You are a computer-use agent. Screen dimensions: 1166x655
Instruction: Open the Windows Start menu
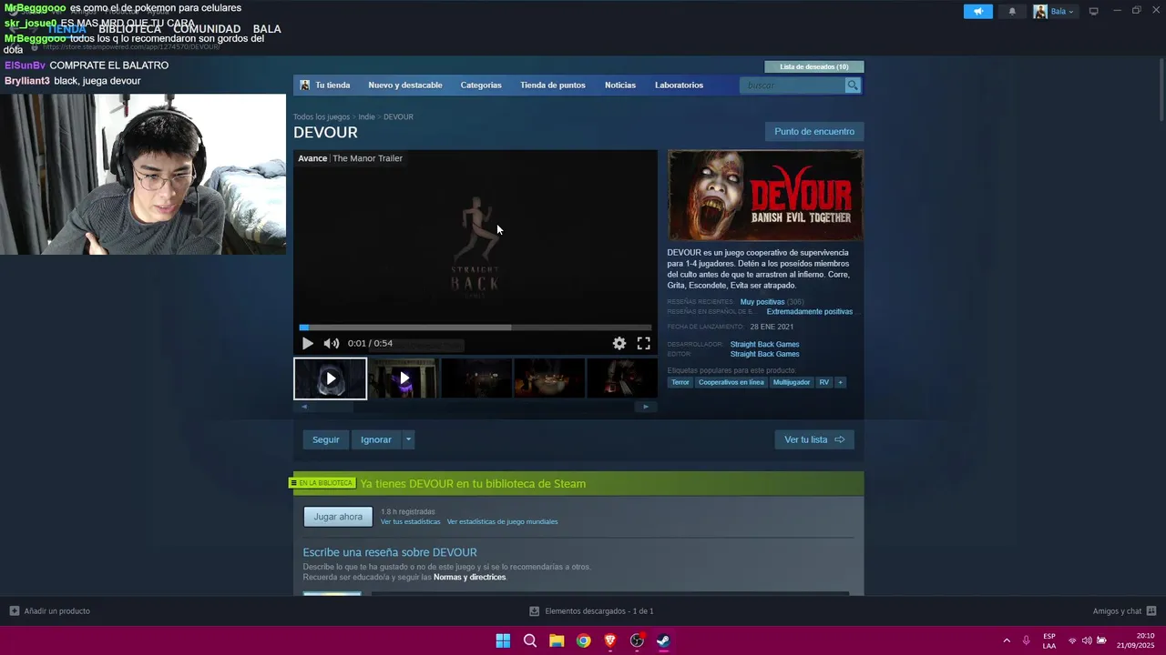pyautogui.click(x=503, y=640)
